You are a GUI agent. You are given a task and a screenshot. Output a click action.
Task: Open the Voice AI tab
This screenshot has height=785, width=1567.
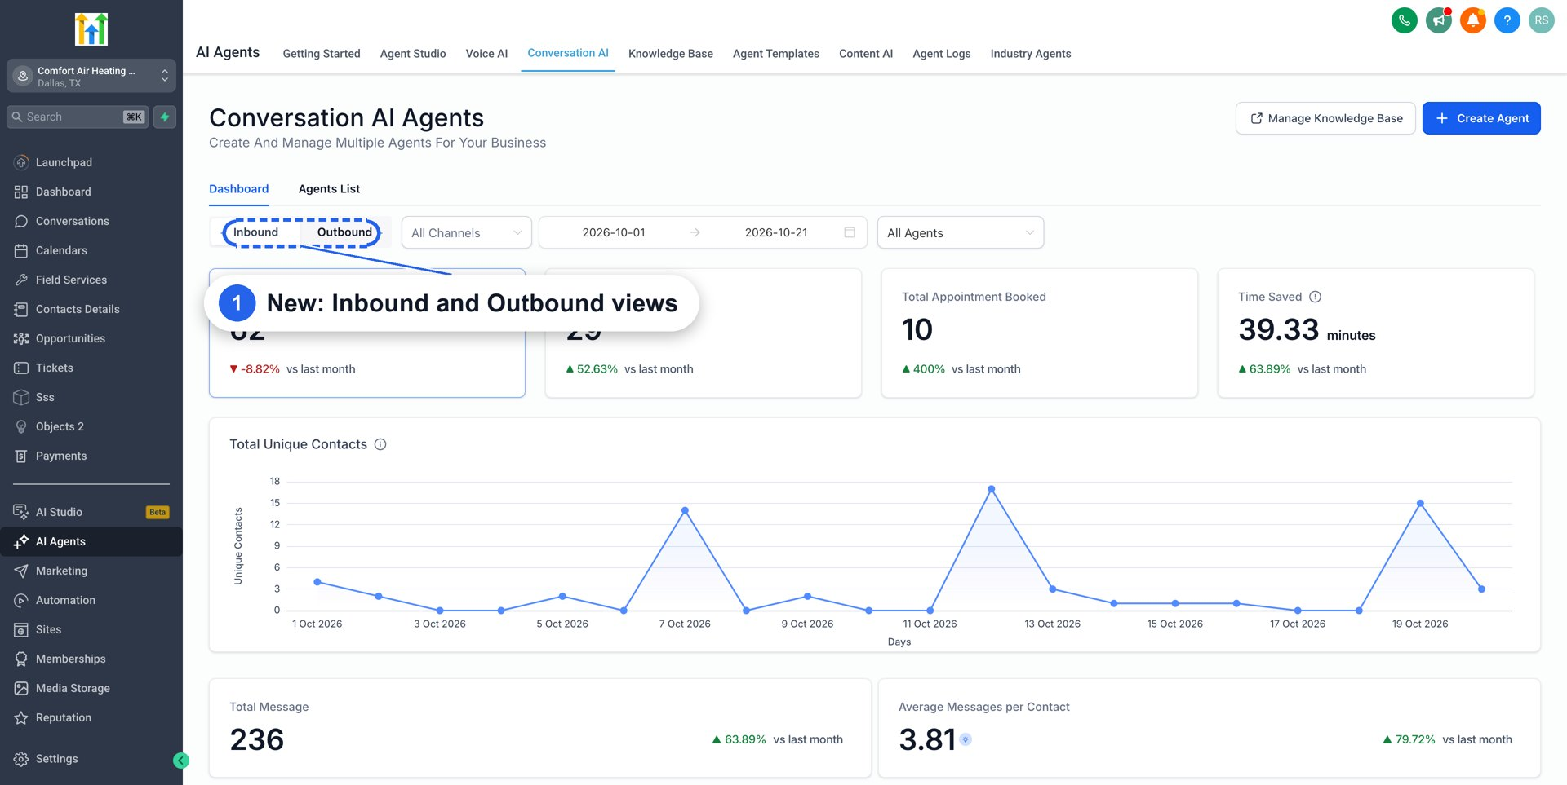tap(486, 54)
